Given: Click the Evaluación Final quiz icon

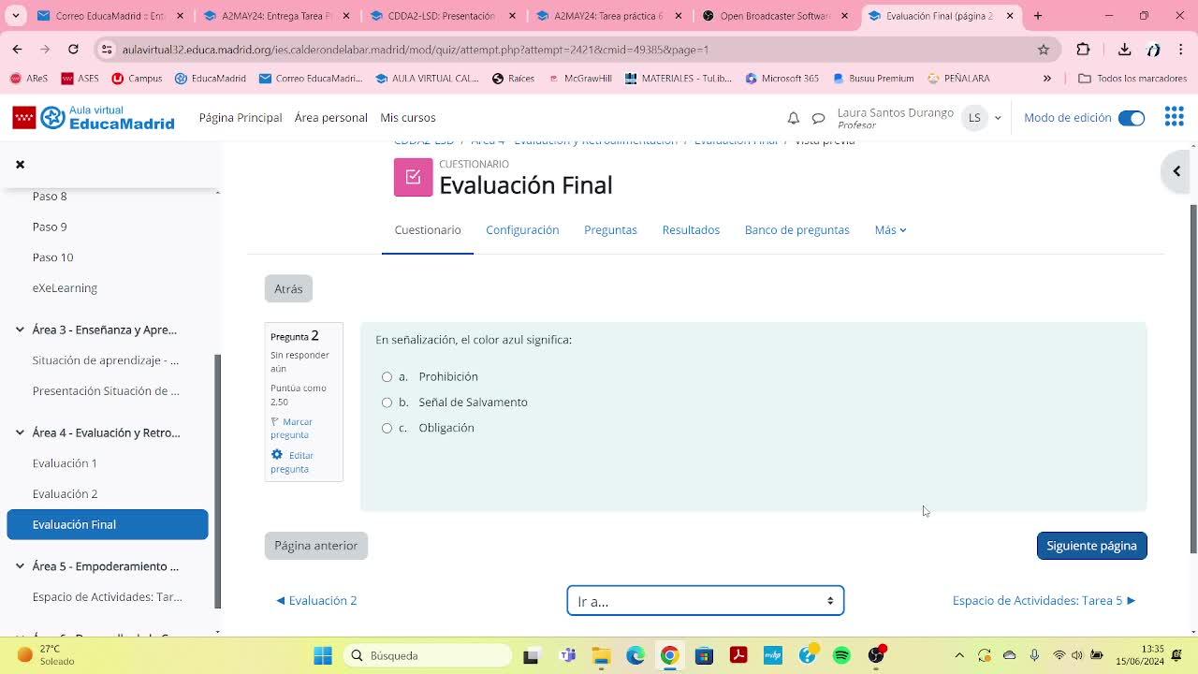Looking at the screenshot, I should pos(413,177).
